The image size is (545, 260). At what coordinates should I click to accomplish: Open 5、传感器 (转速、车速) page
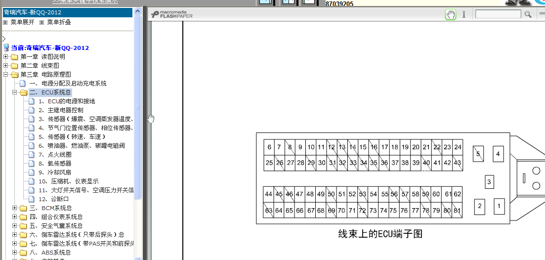point(72,137)
